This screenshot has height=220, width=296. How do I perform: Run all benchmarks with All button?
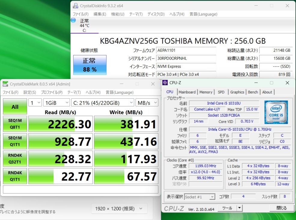15,107
